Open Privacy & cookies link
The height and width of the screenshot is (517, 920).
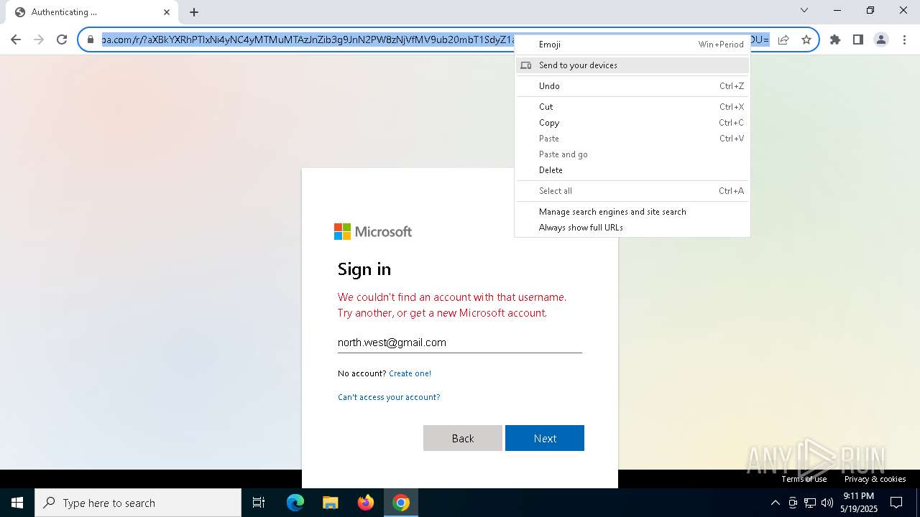click(x=875, y=479)
